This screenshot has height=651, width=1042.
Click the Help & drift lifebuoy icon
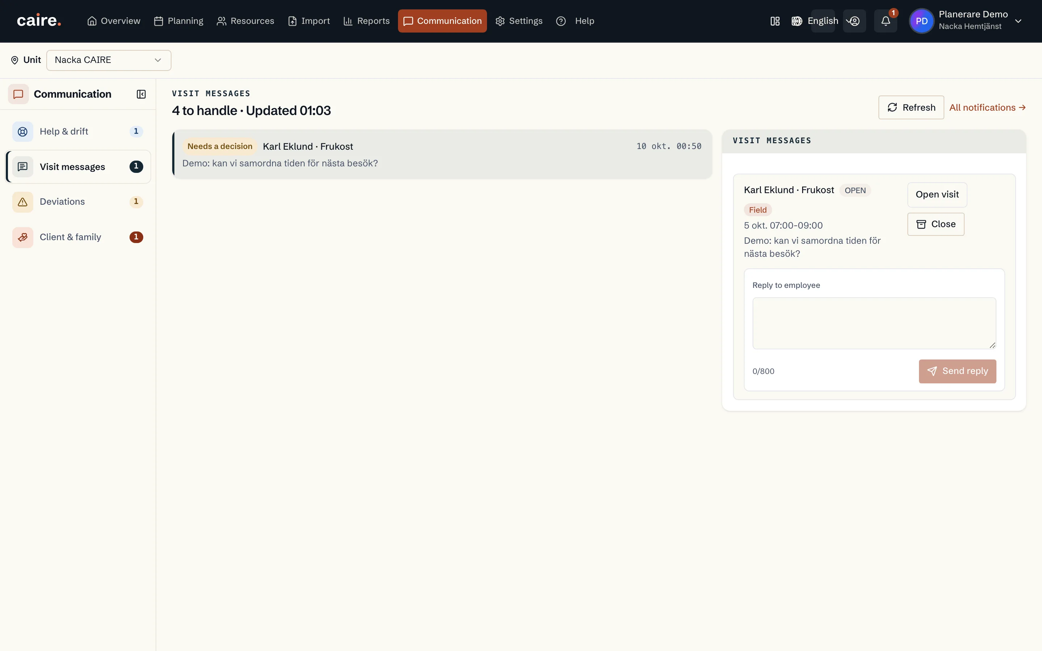point(22,131)
